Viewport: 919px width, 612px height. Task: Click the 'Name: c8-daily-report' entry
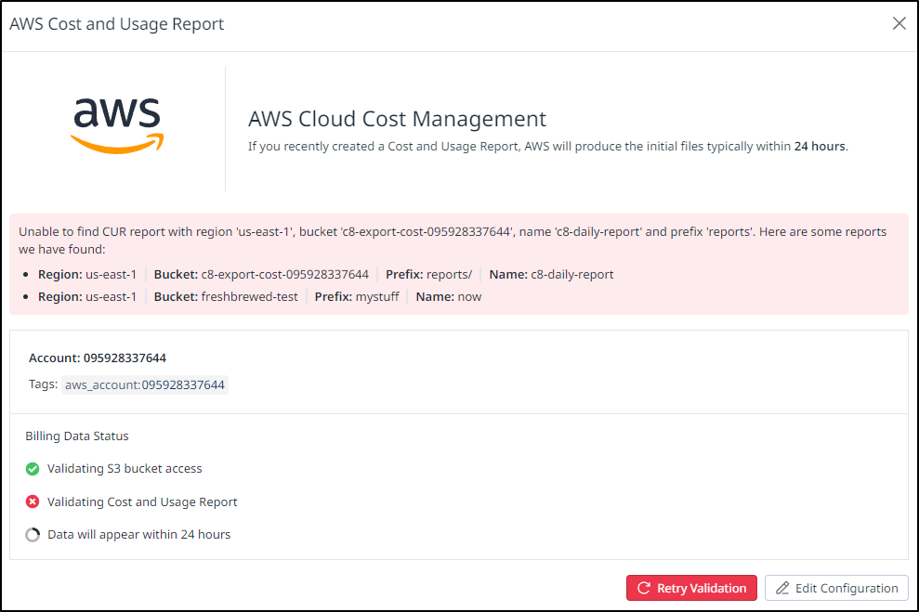click(x=552, y=275)
